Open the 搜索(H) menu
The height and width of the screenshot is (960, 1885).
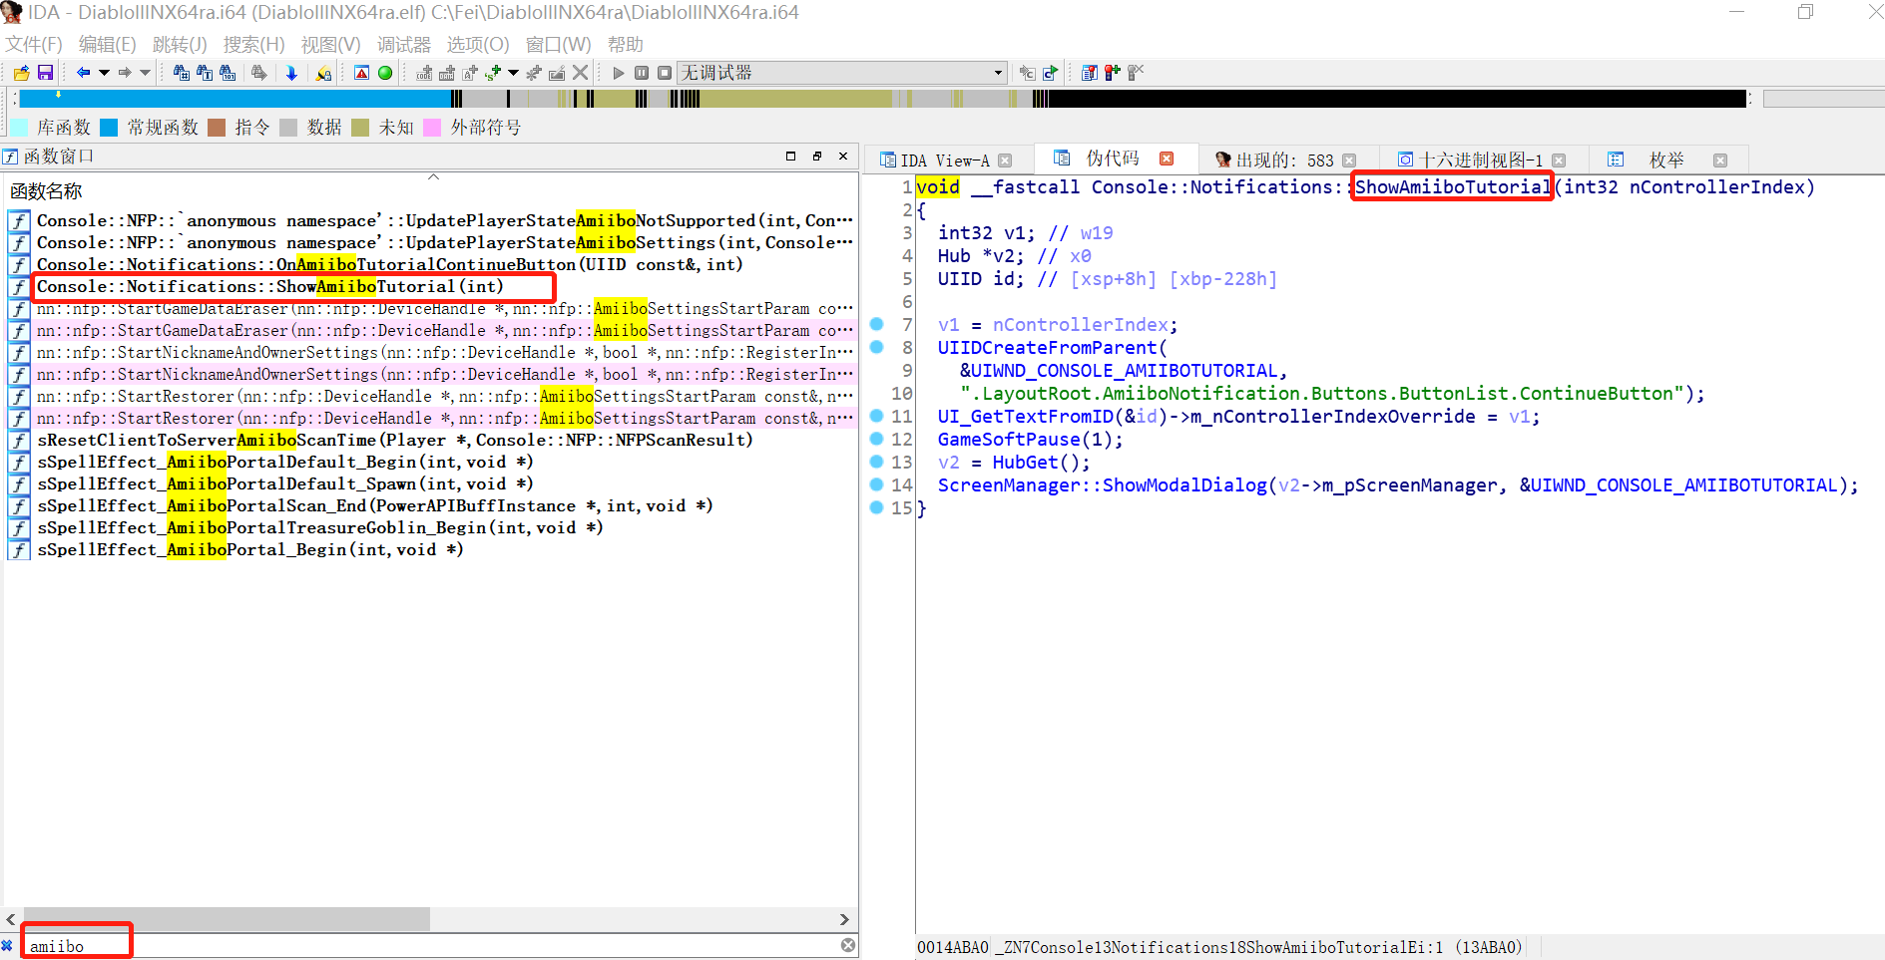(x=253, y=45)
